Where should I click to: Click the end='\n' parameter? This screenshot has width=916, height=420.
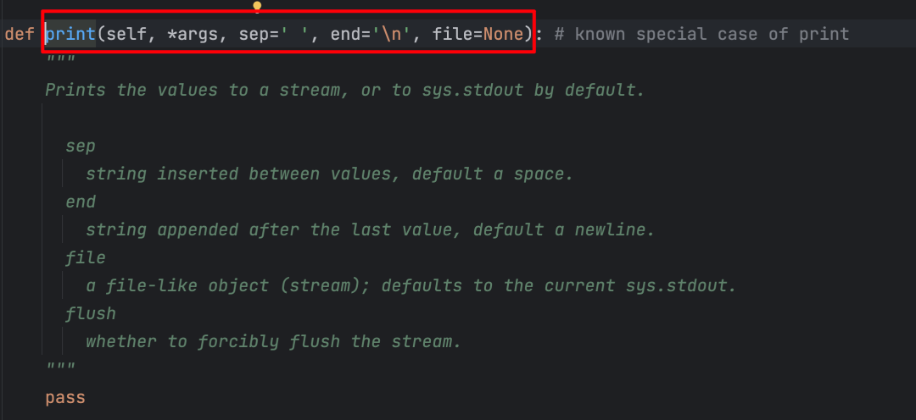point(371,34)
